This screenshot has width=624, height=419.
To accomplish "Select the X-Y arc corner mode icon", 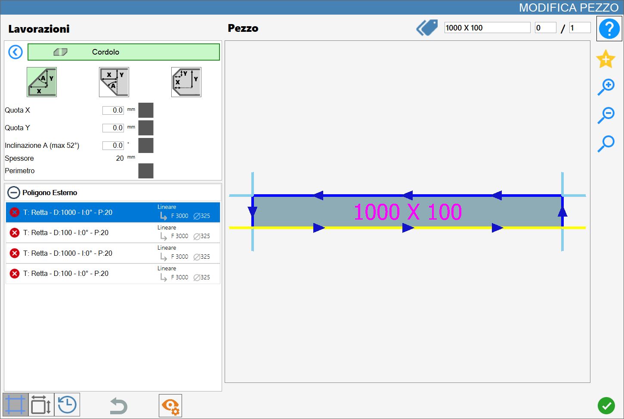I will point(114,82).
